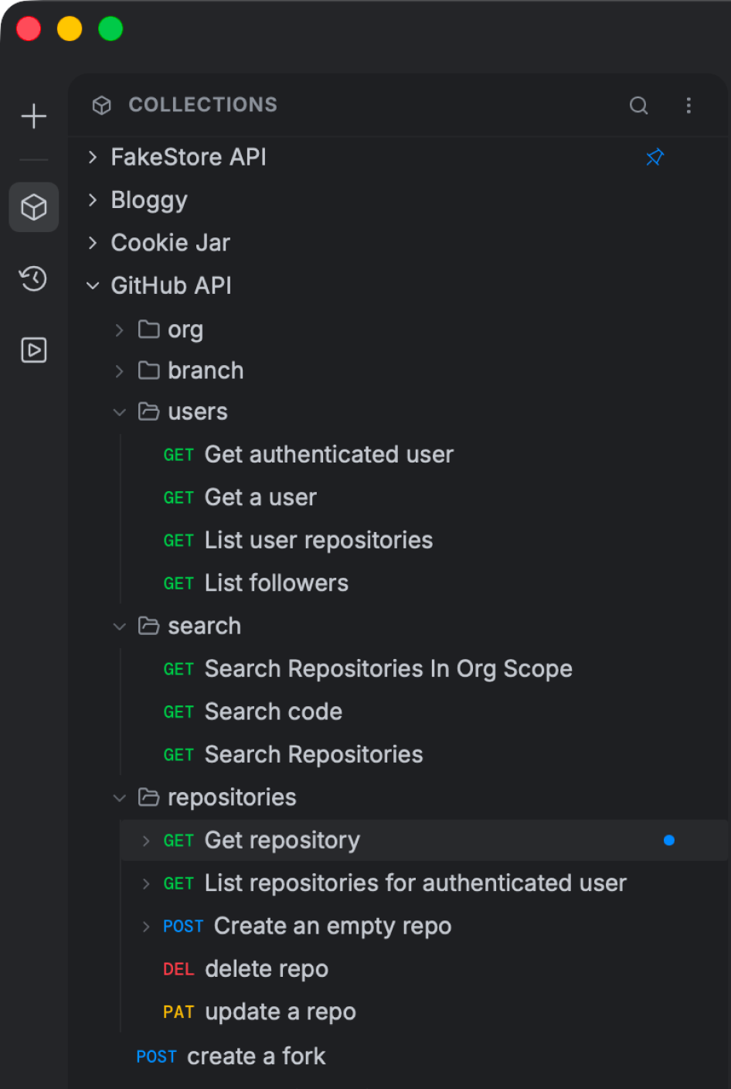This screenshot has height=1089, width=731.
Task: Click the org folder label
Action: 185,330
